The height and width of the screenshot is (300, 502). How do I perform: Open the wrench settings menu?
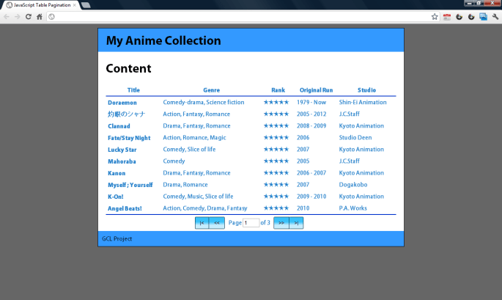click(x=495, y=16)
